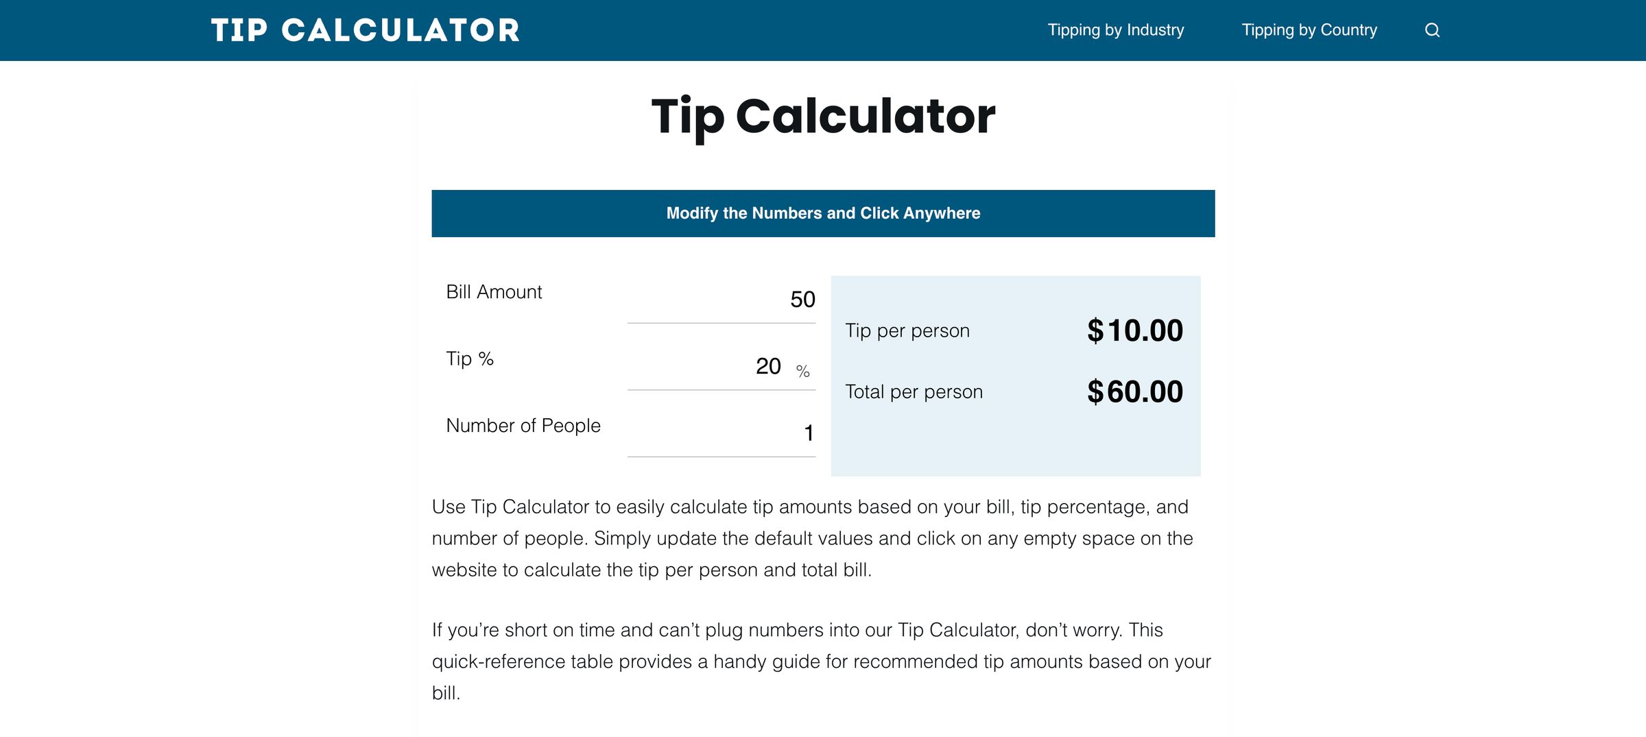Click the Bill Amount label text
The height and width of the screenshot is (737, 1646).
[x=493, y=291]
